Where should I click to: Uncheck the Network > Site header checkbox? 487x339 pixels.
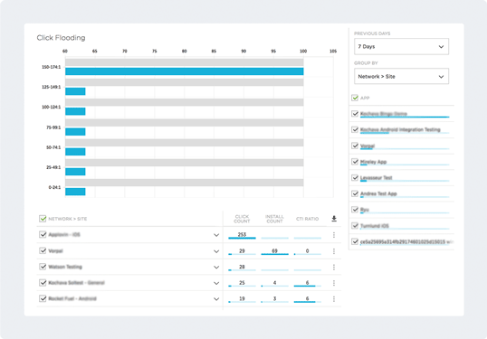(x=43, y=219)
